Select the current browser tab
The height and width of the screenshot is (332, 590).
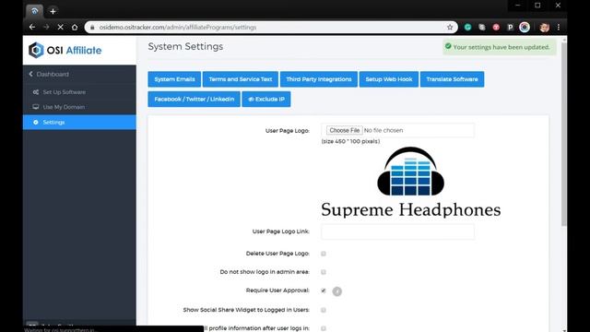35,11
